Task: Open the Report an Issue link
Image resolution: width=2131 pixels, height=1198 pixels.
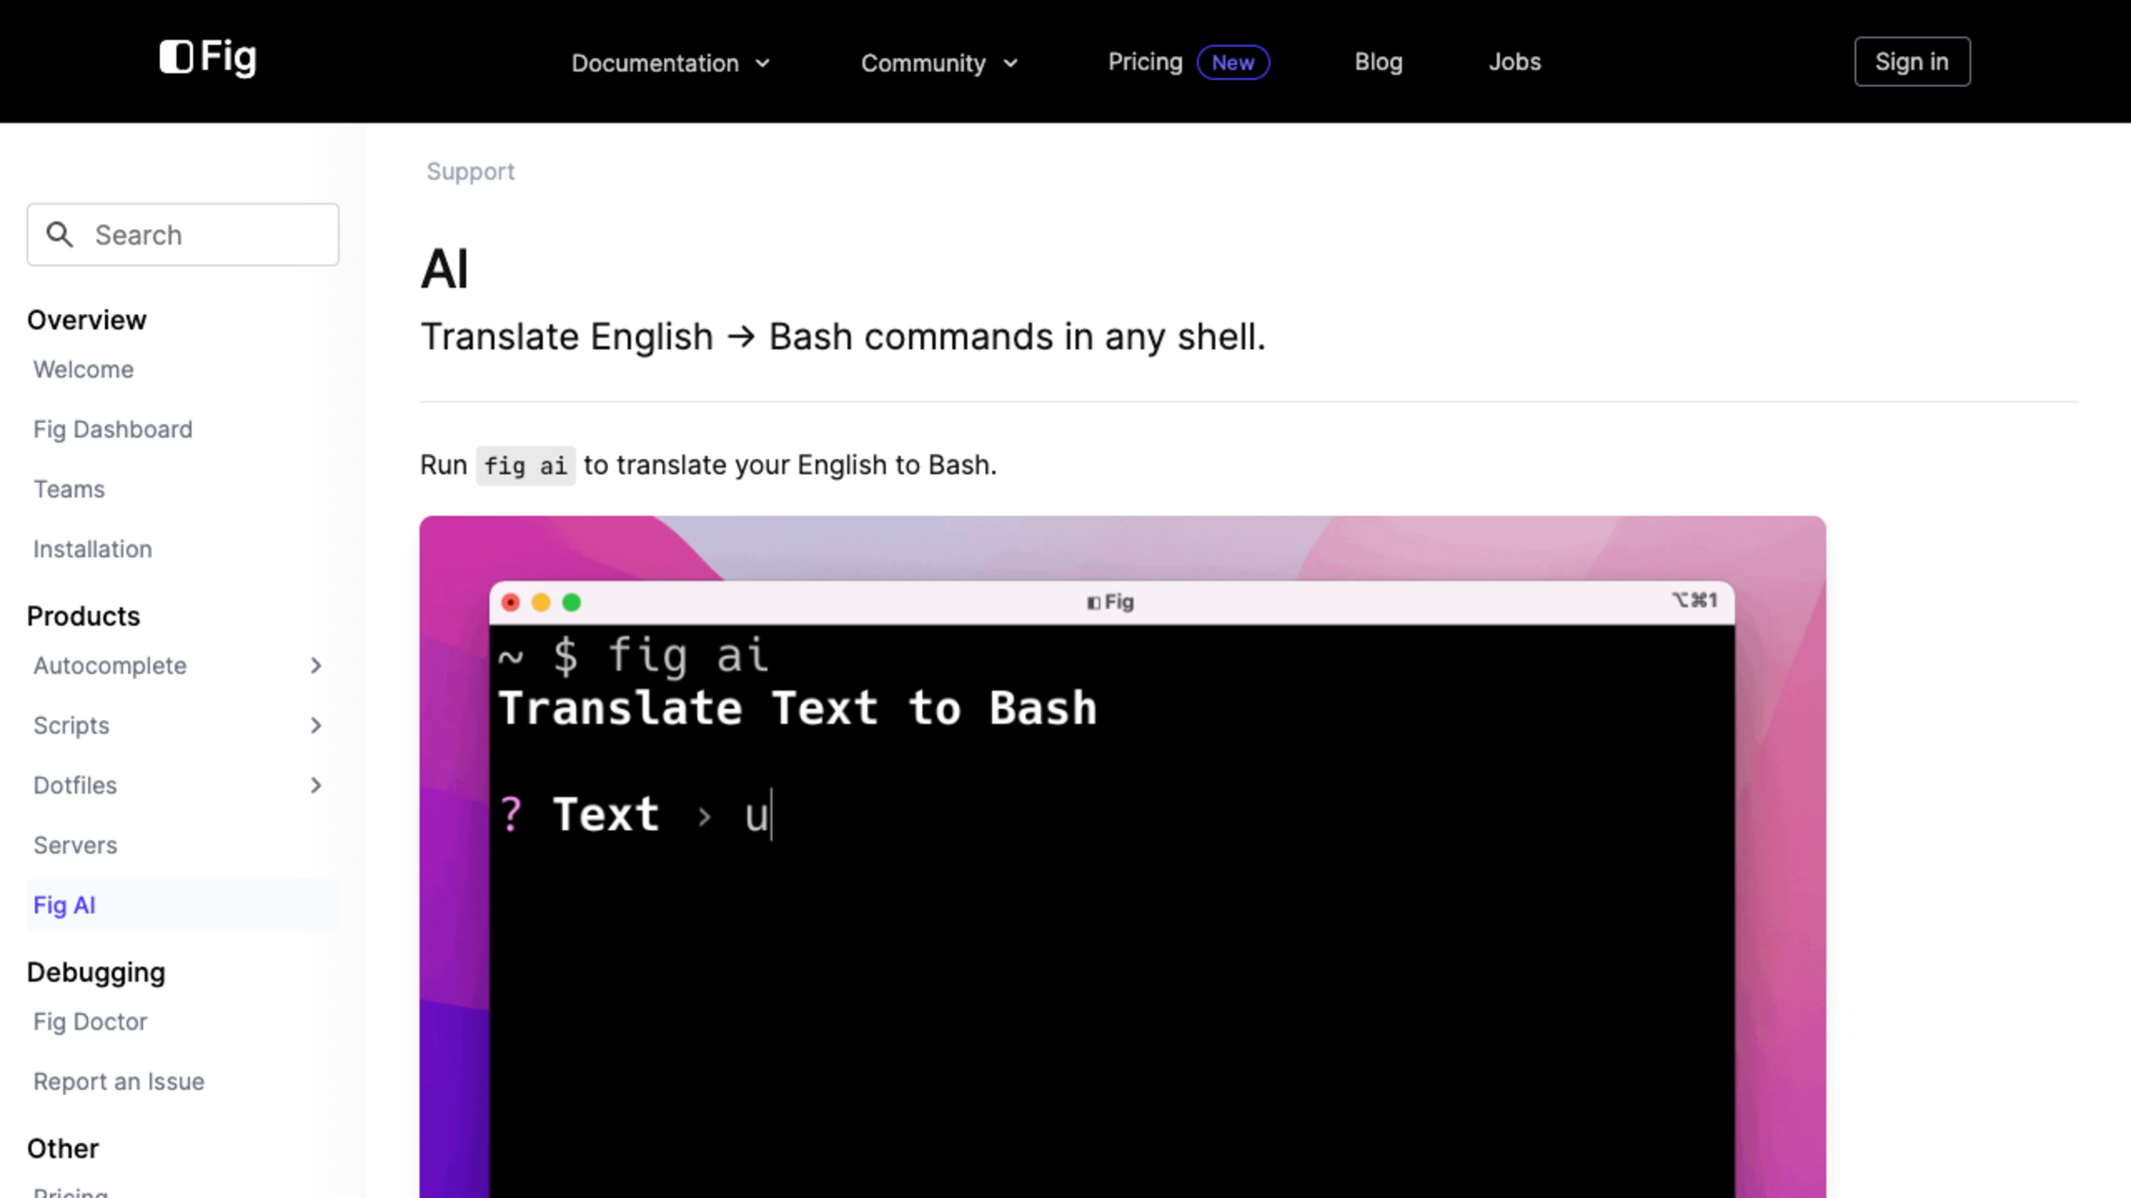Action: 118,1082
